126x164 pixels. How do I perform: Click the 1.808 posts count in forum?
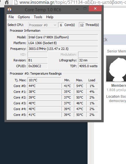tap(116, 90)
